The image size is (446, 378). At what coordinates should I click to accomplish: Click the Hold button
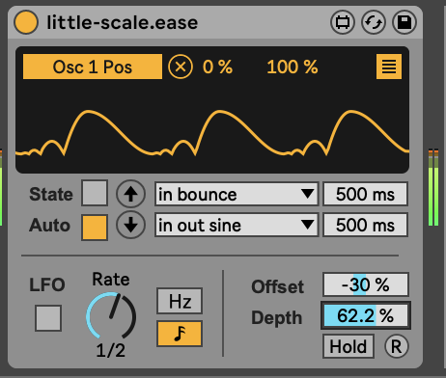[x=348, y=346]
